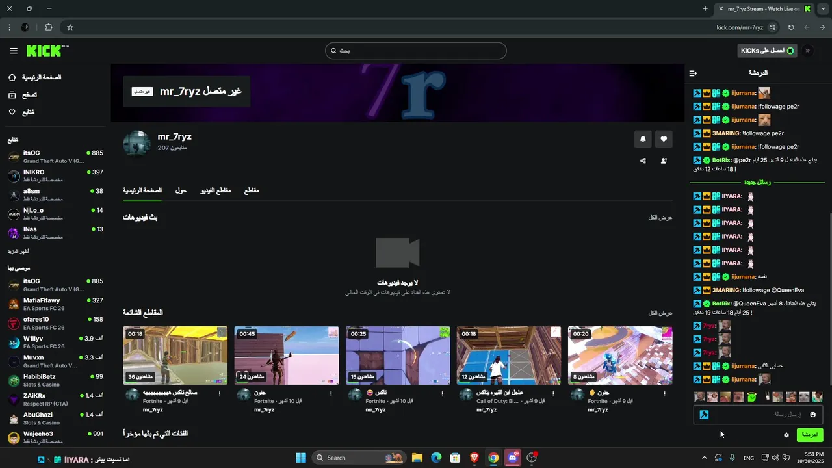832x468 pixels.
Task: Go back with browser back arrow
Action: click(x=822, y=27)
